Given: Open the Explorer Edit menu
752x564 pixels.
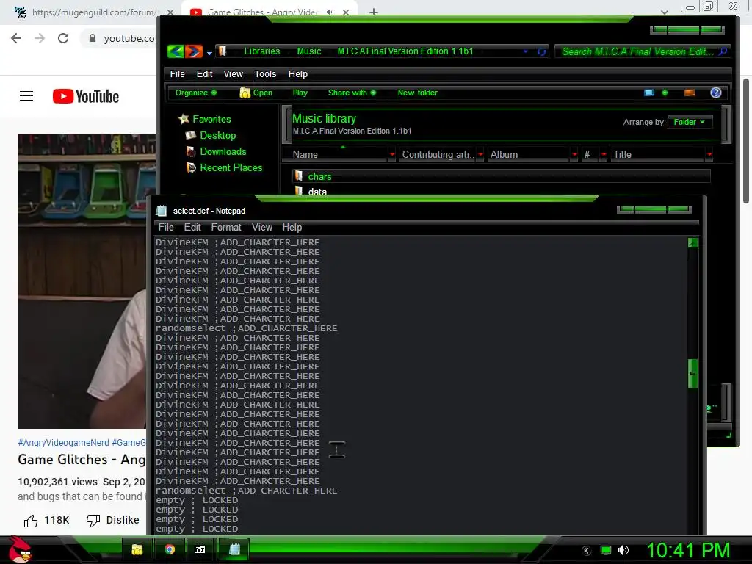Looking at the screenshot, I should [204, 74].
